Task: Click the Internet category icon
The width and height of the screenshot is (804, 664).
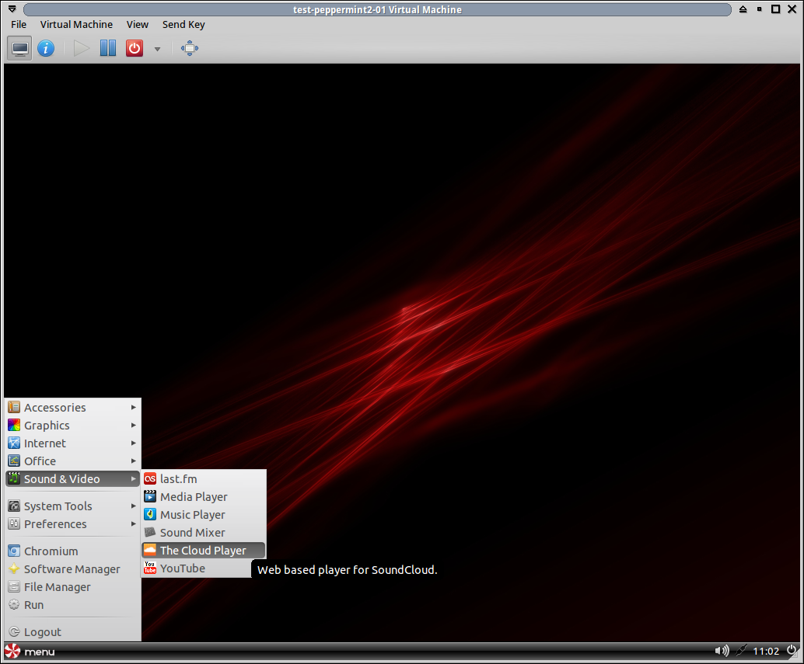Action: [14, 443]
